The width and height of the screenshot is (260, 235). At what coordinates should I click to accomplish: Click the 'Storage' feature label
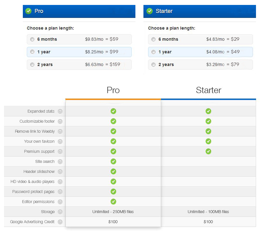click(48, 212)
